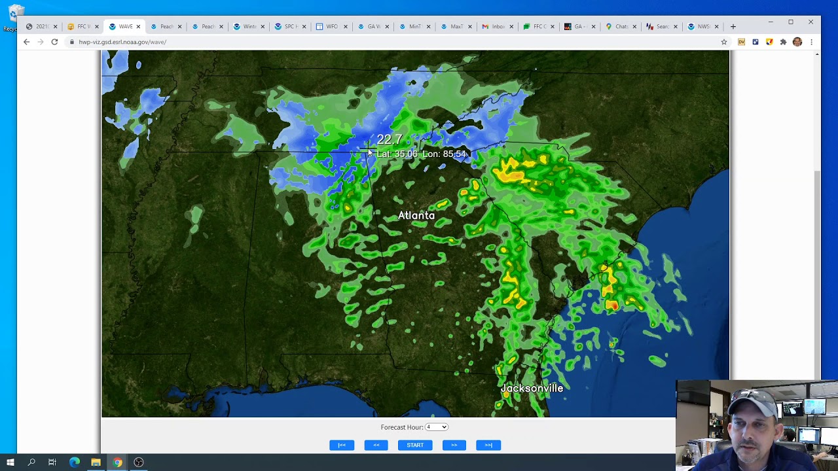Image resolution: width=838 pixels, height=471 pixels.
Task: Reload the current page
Action: point(54,42)
